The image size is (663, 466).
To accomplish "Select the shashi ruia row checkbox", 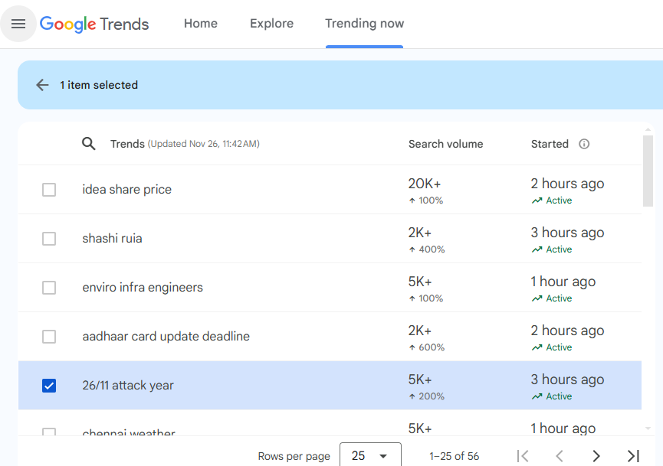I will (49, 239).
